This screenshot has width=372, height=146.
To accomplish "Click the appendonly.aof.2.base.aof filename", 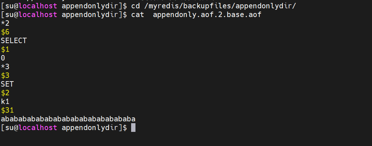I will [207, 14].
